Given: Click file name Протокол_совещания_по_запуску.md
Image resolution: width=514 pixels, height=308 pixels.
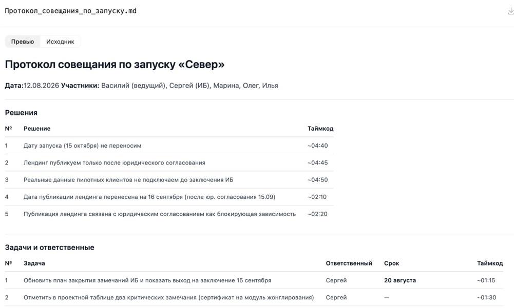Looking at the screenshot, I should [70, 11].
